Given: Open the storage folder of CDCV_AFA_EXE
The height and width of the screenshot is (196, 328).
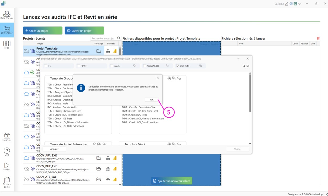Looking at the screenshot, I should click(x=99, y=158).
